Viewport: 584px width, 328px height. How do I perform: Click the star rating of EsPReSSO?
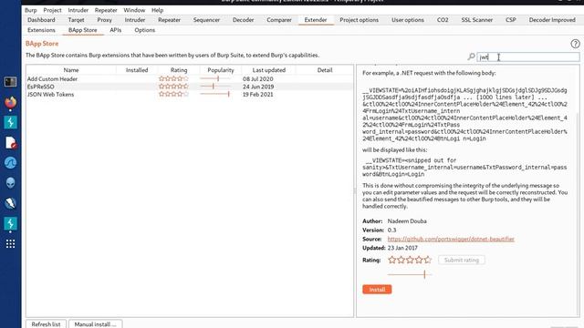click(173, 87)
